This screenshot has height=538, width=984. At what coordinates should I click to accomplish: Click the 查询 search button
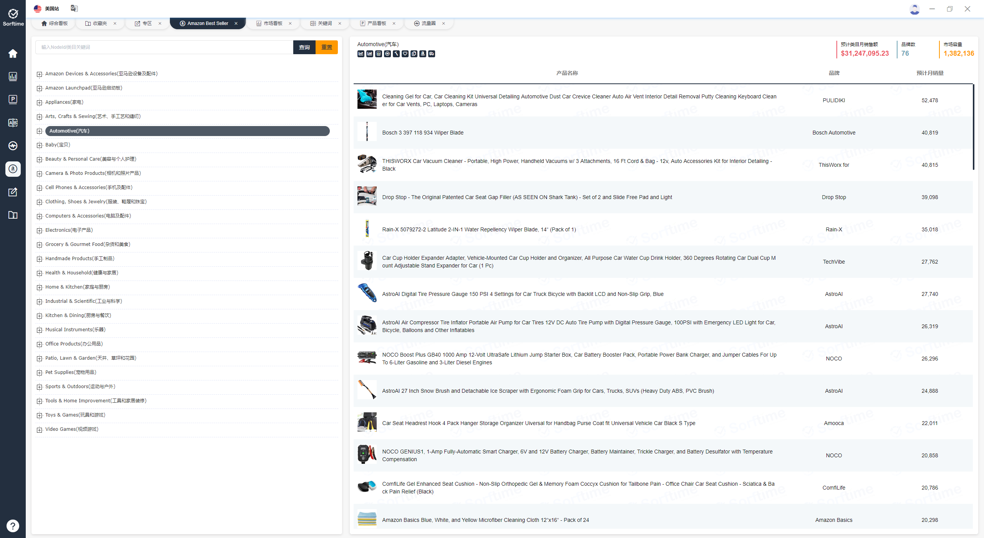pos(304,47)
